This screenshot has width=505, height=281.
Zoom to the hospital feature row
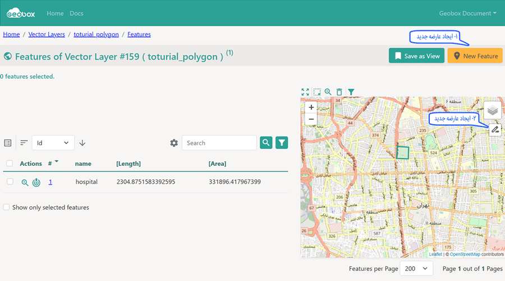coord(25,182)
